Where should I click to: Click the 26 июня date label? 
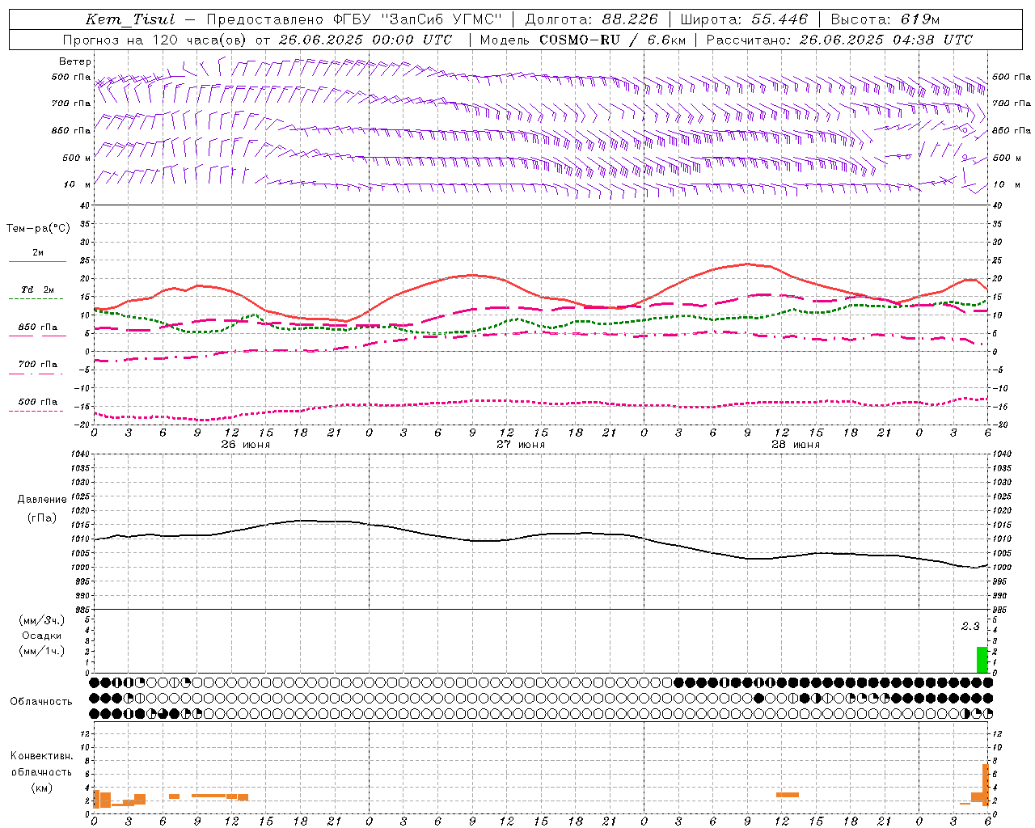[245, 445]
